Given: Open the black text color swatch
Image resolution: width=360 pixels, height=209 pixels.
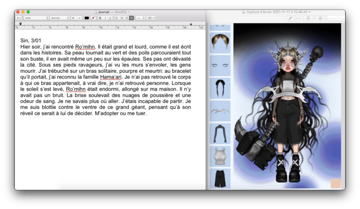Looking at the screenshot, I should 87,18.
